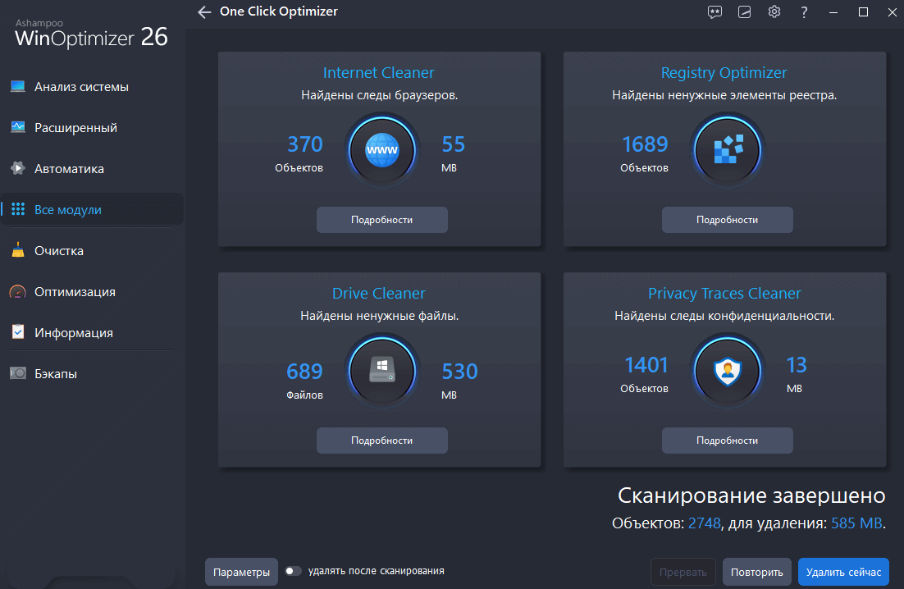Click the Internet Cleaner globe icon
The width and height of the screenshot is (904, 589).
tap(381, 150)
